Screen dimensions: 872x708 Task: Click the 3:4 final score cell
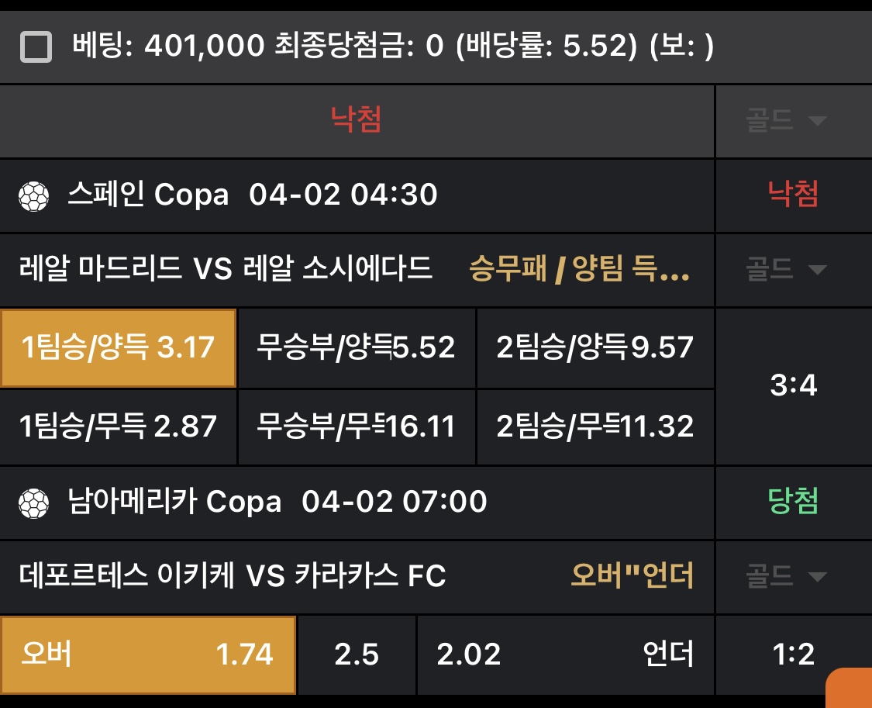(793, 386)
